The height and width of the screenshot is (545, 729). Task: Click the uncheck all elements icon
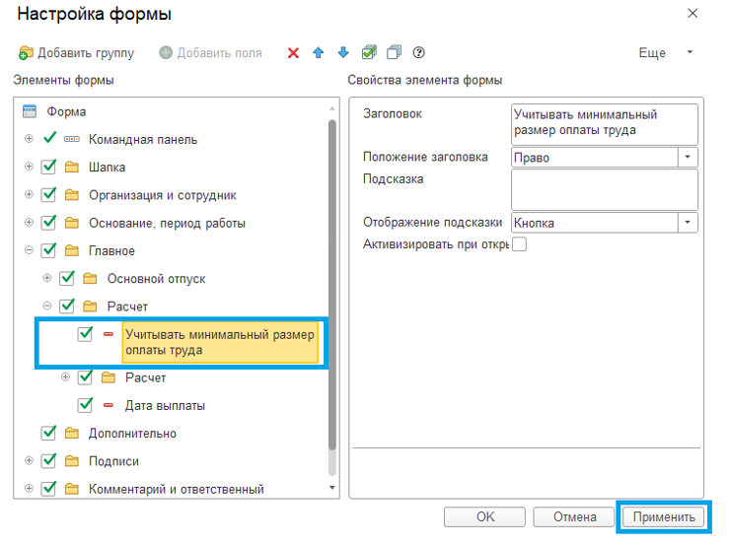(x=394, y=52)
